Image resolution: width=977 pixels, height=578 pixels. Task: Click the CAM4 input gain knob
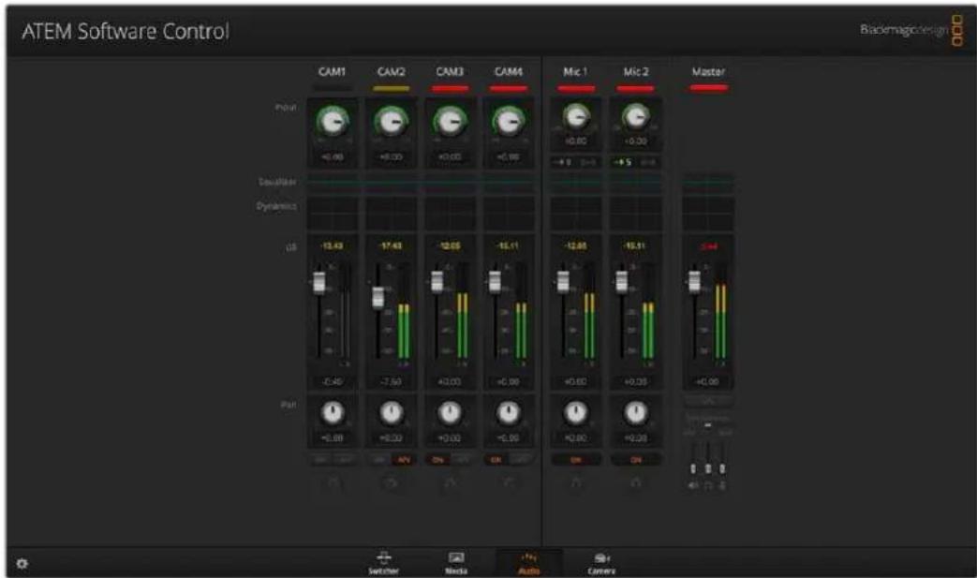click(x=509, y=122)
